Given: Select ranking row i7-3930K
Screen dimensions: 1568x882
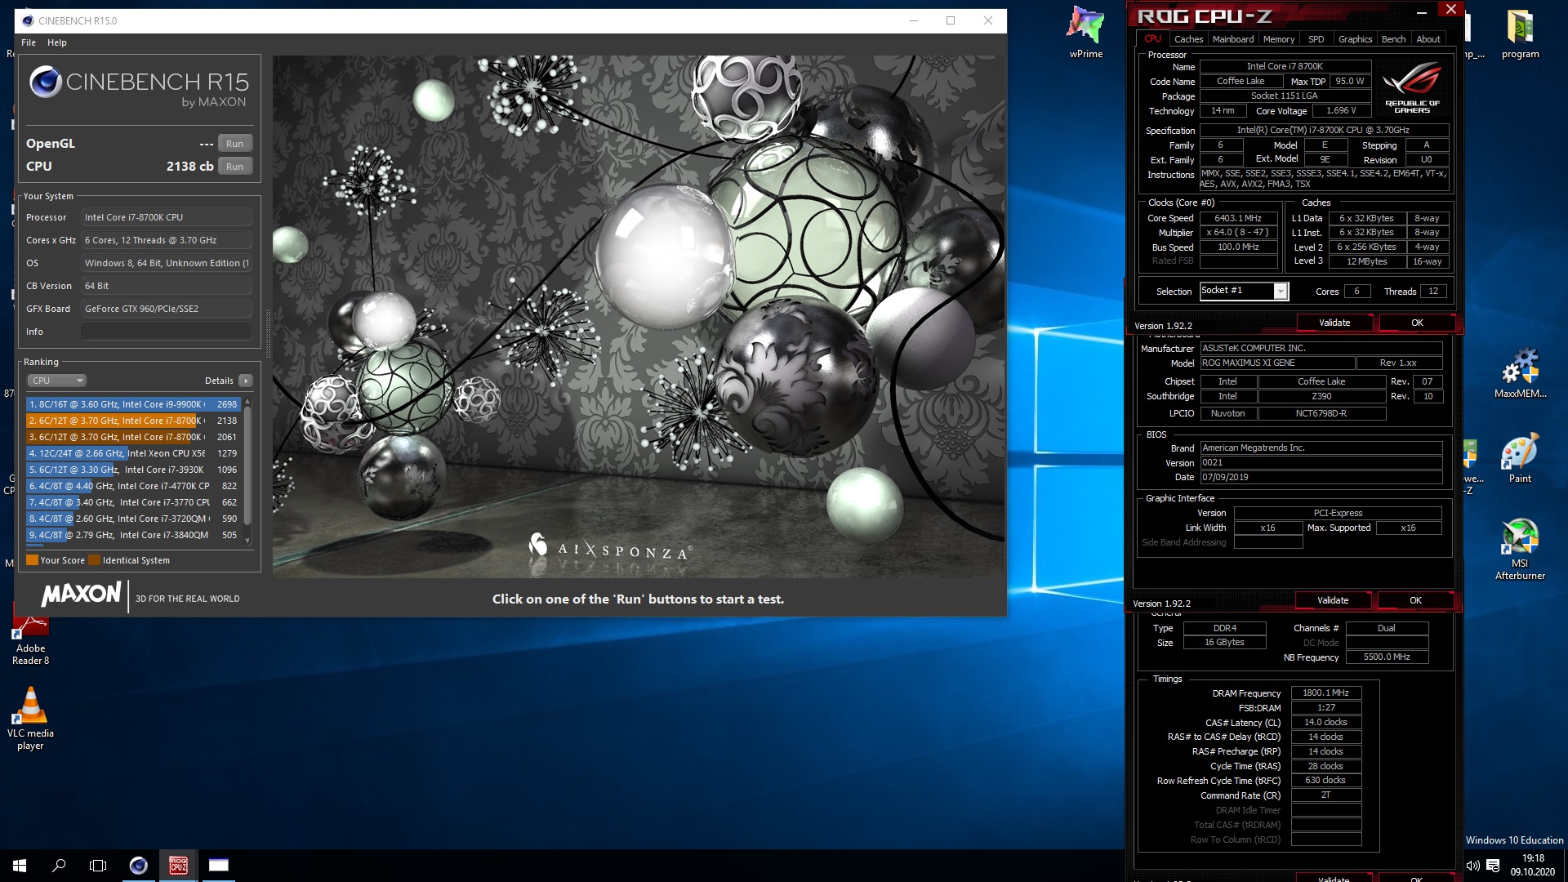Looking at the screenshot, I should [x=132, y=470].
